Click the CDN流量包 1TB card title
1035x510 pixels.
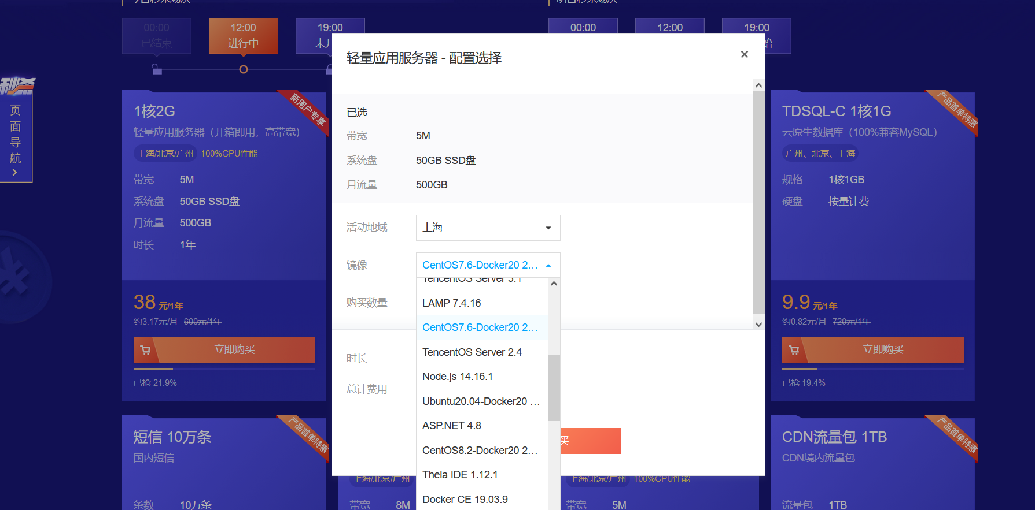pos(834,437)
